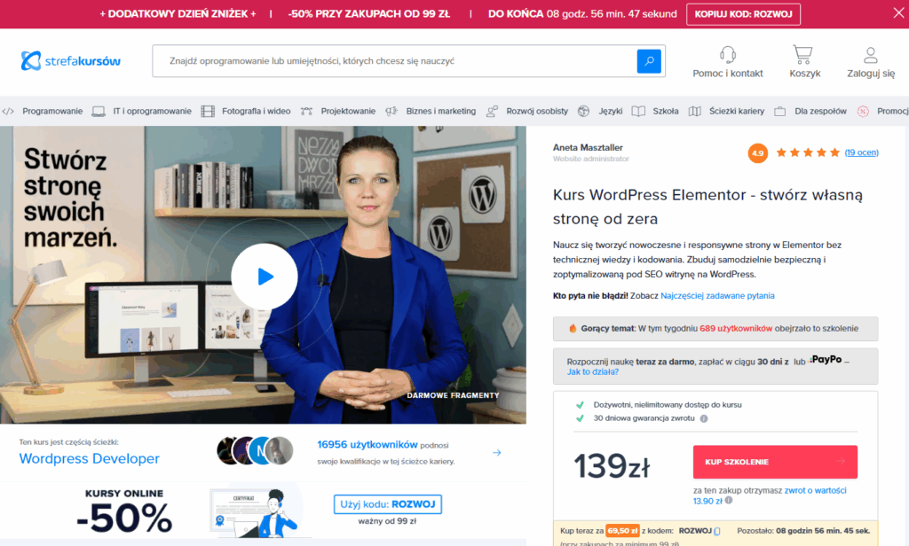The height and width of the screenshot is (546, 909).
Task: Expand the Ścieżki kariery menu
Action: [737, 112]
